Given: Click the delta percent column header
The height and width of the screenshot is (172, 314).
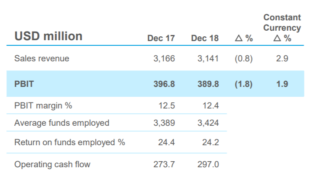Looking at the screenshot, I should pyautogui.click(x=244, y=38).
